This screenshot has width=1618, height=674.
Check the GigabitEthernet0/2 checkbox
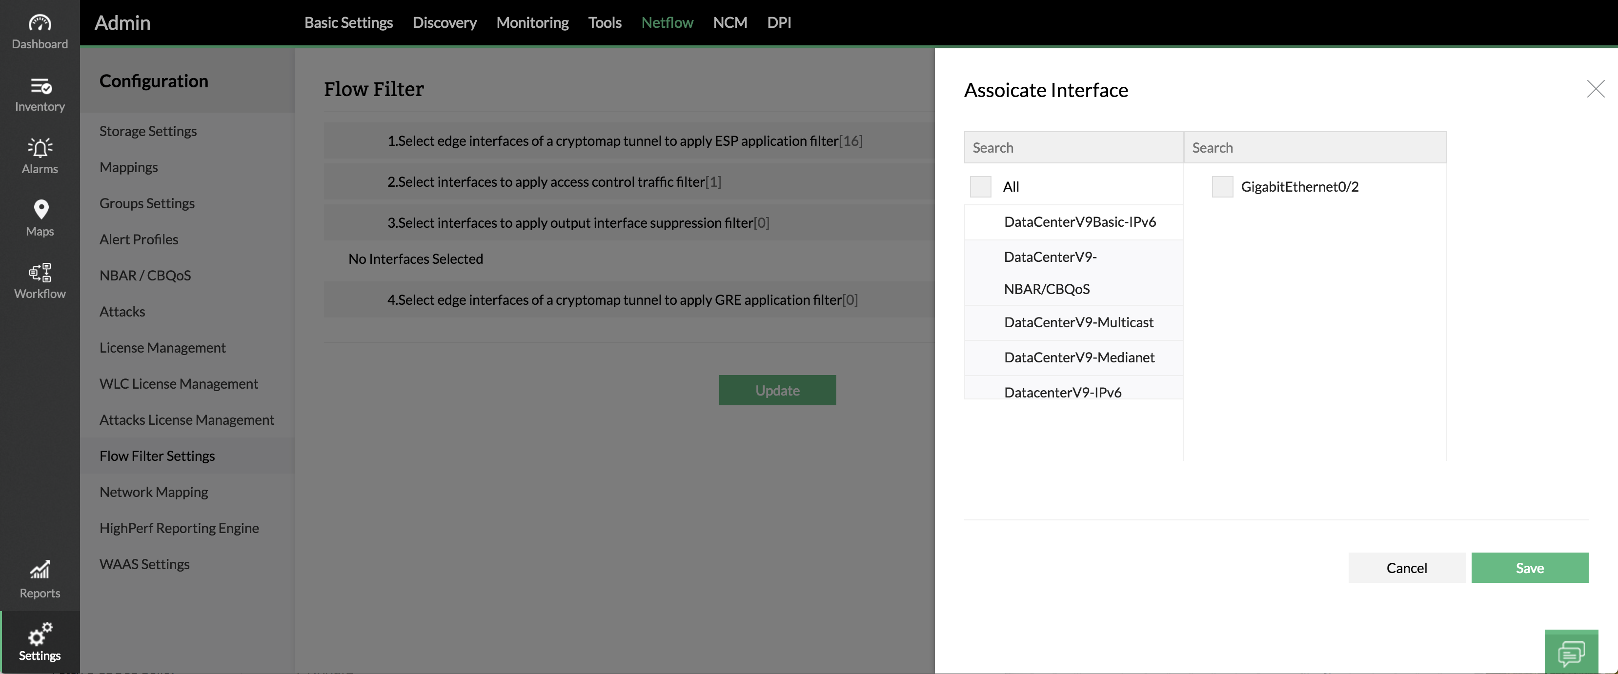(1222, 187)
